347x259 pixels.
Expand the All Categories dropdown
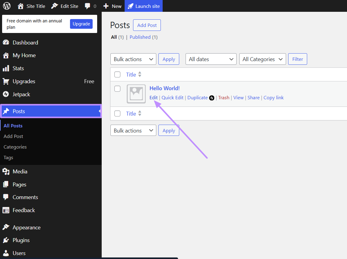pyautogui.click(x=262, y=59)
